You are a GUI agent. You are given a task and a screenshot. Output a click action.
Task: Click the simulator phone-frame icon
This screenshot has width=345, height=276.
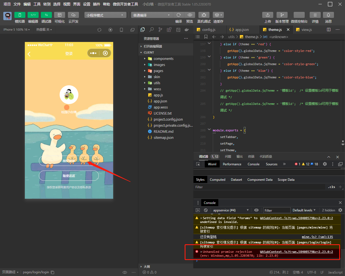(121, 30)
